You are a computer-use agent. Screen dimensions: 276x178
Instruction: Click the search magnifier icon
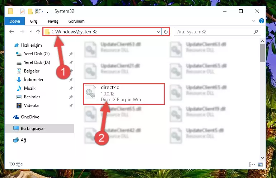coord(256,32)
